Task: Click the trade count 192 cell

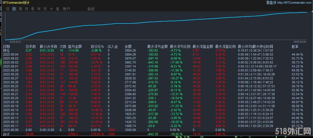Action: pos(63,58)
